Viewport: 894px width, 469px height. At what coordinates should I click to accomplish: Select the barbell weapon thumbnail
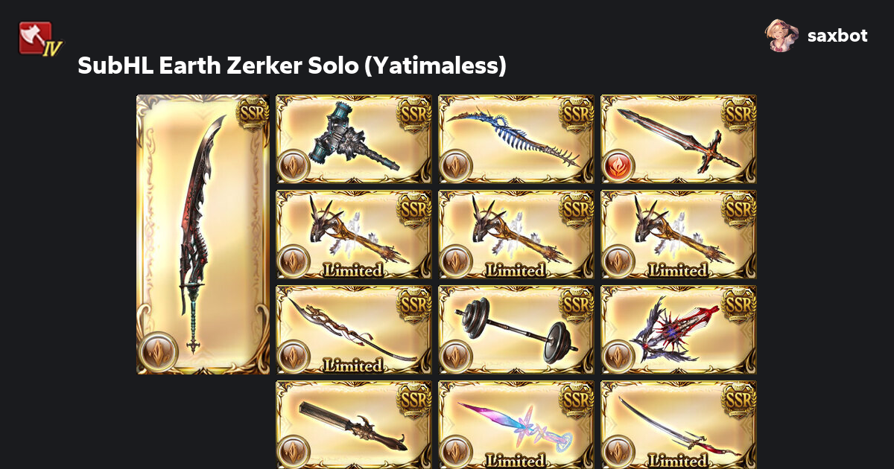click(x=516, y=330)
